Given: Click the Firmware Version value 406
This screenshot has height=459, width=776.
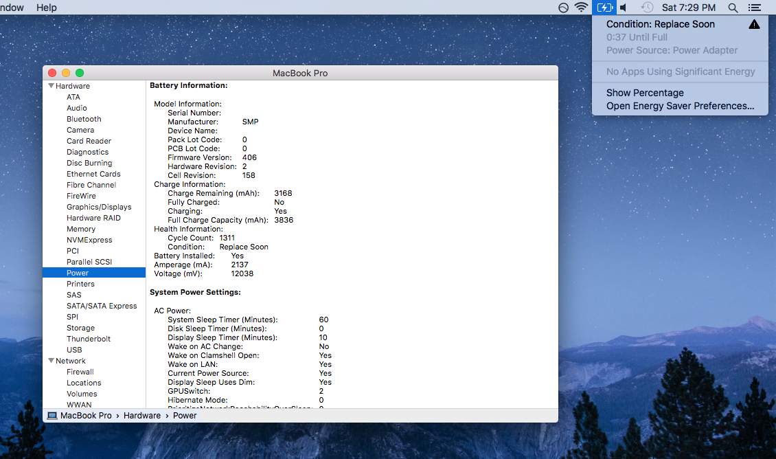Looking at the screenshot, I should [249, 157].
